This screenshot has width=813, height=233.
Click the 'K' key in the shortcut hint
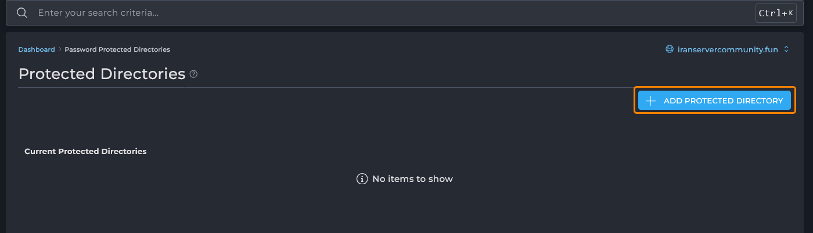click(790, 13)
